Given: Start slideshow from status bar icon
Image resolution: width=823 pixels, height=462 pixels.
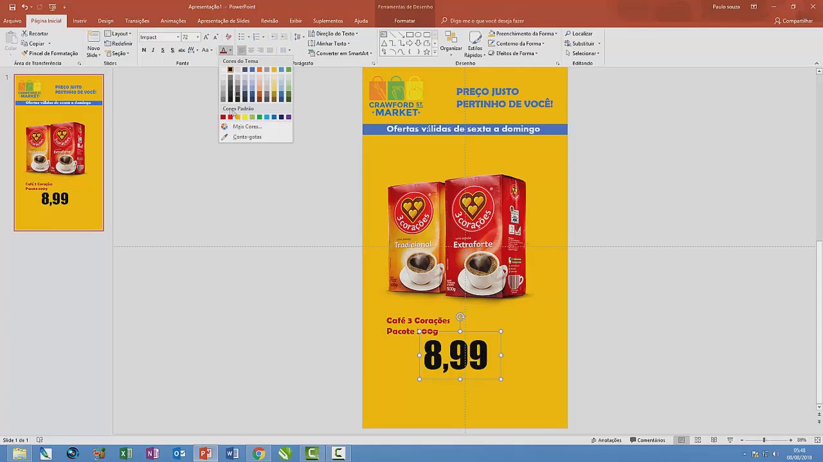Looking at the screenshot, I should [730, 440].
